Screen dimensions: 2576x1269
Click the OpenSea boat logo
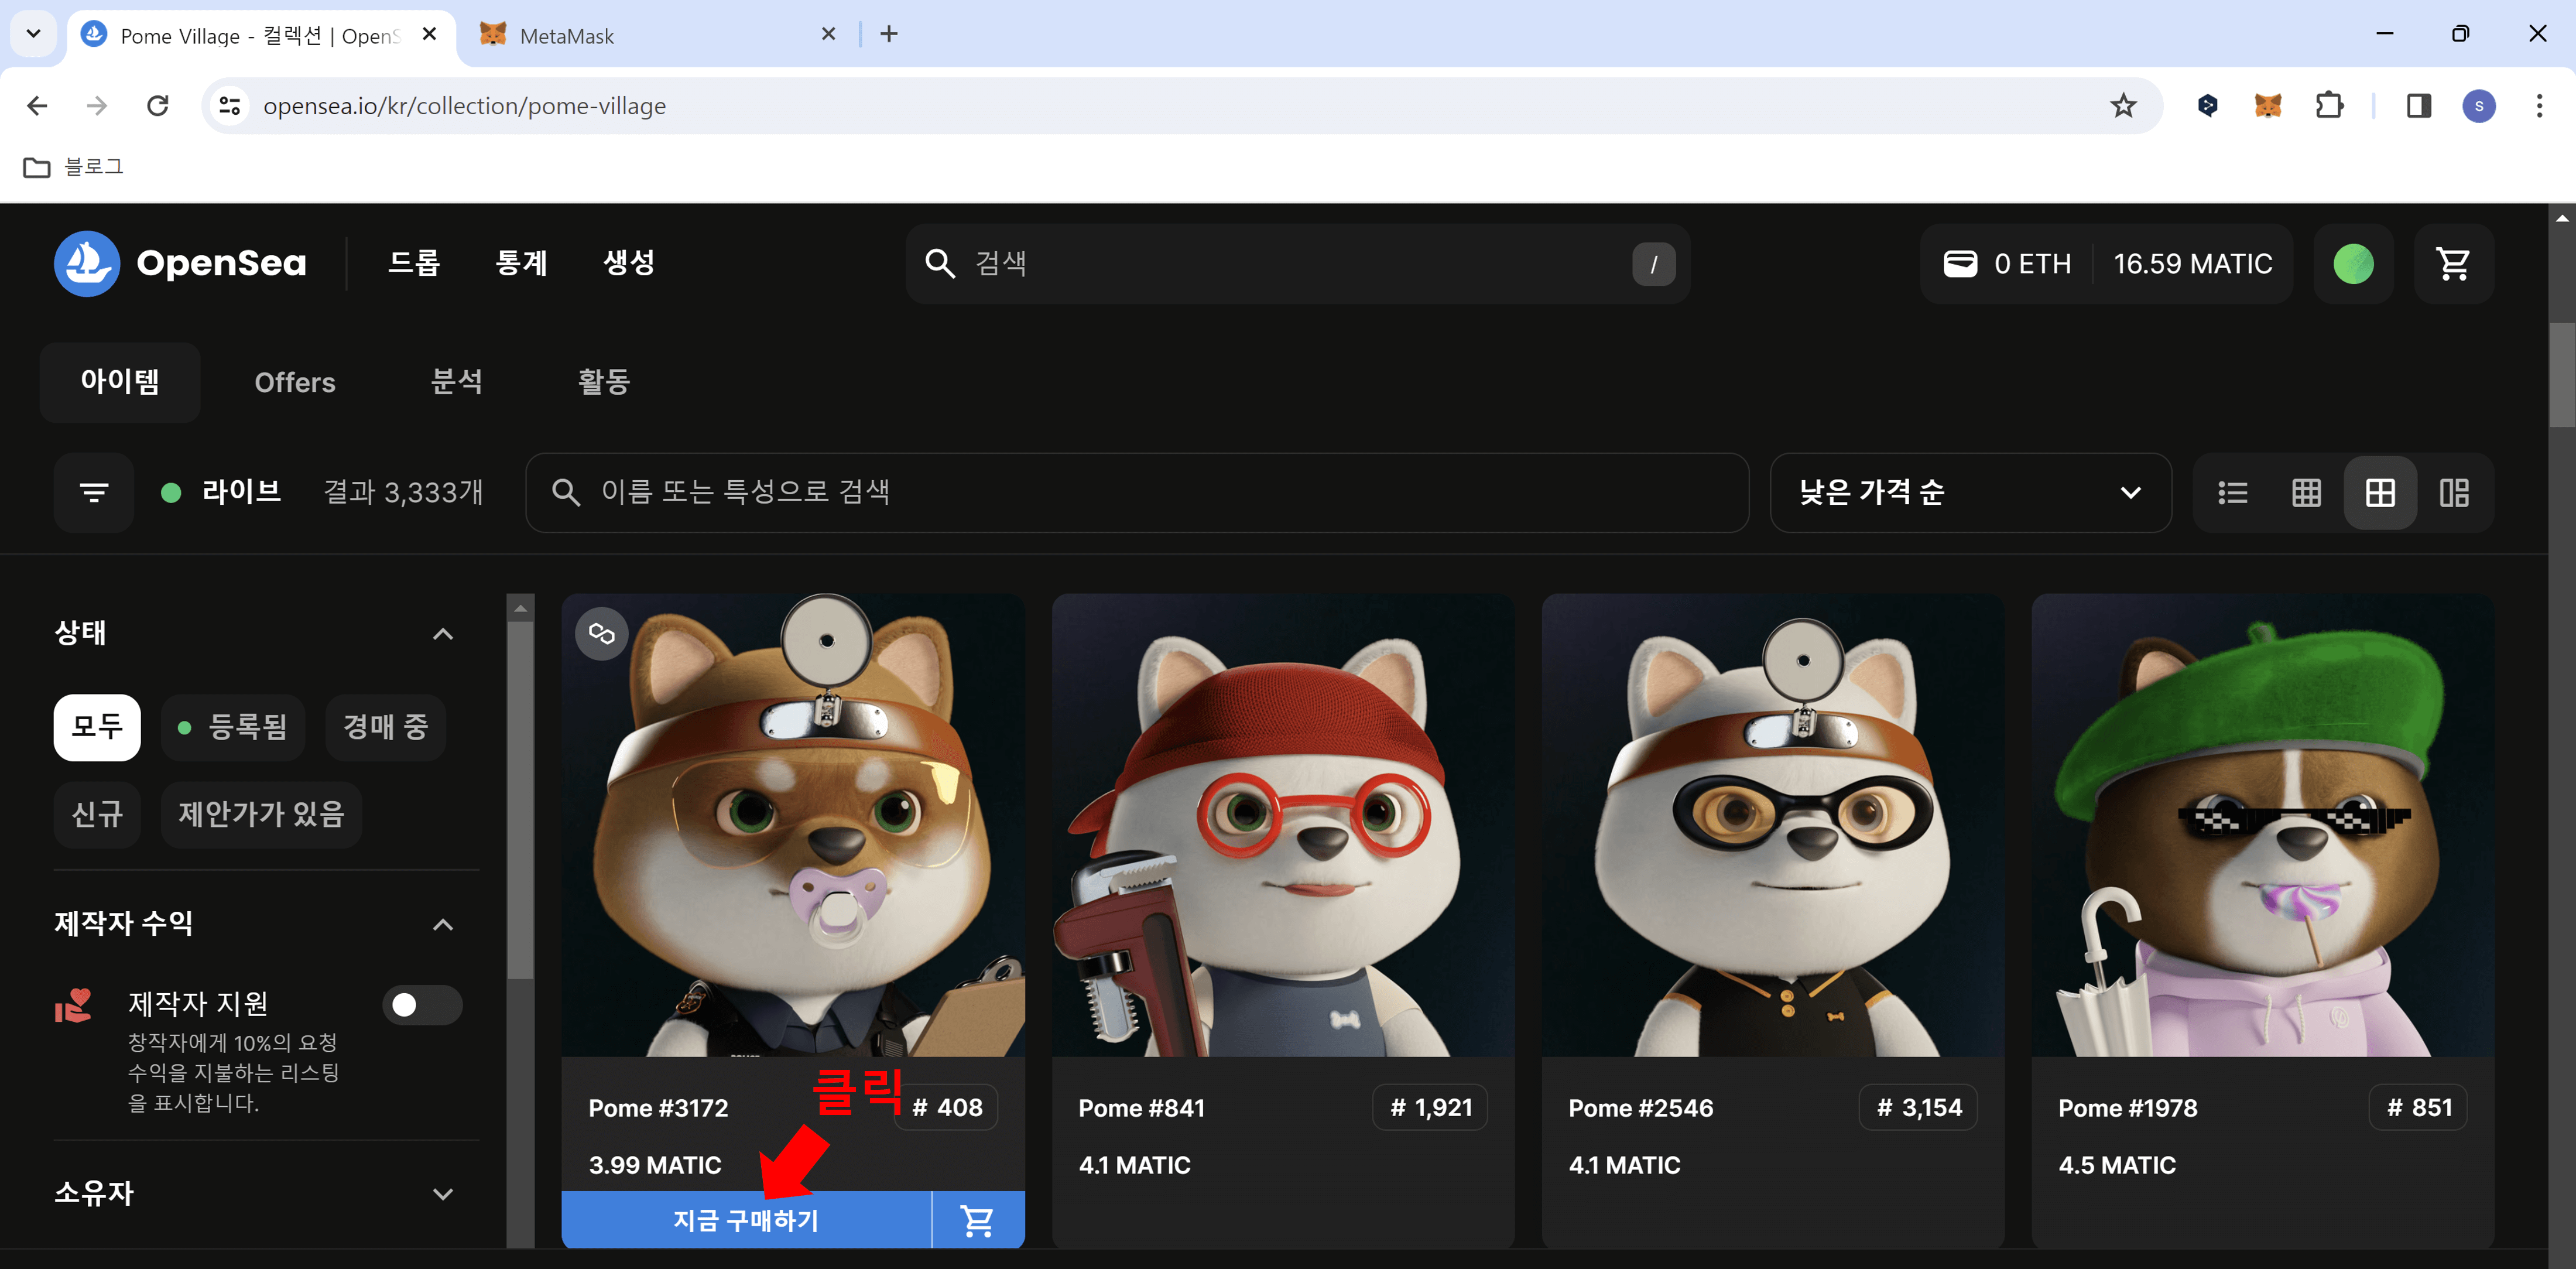pyautogui.click(x=88, y=263)
